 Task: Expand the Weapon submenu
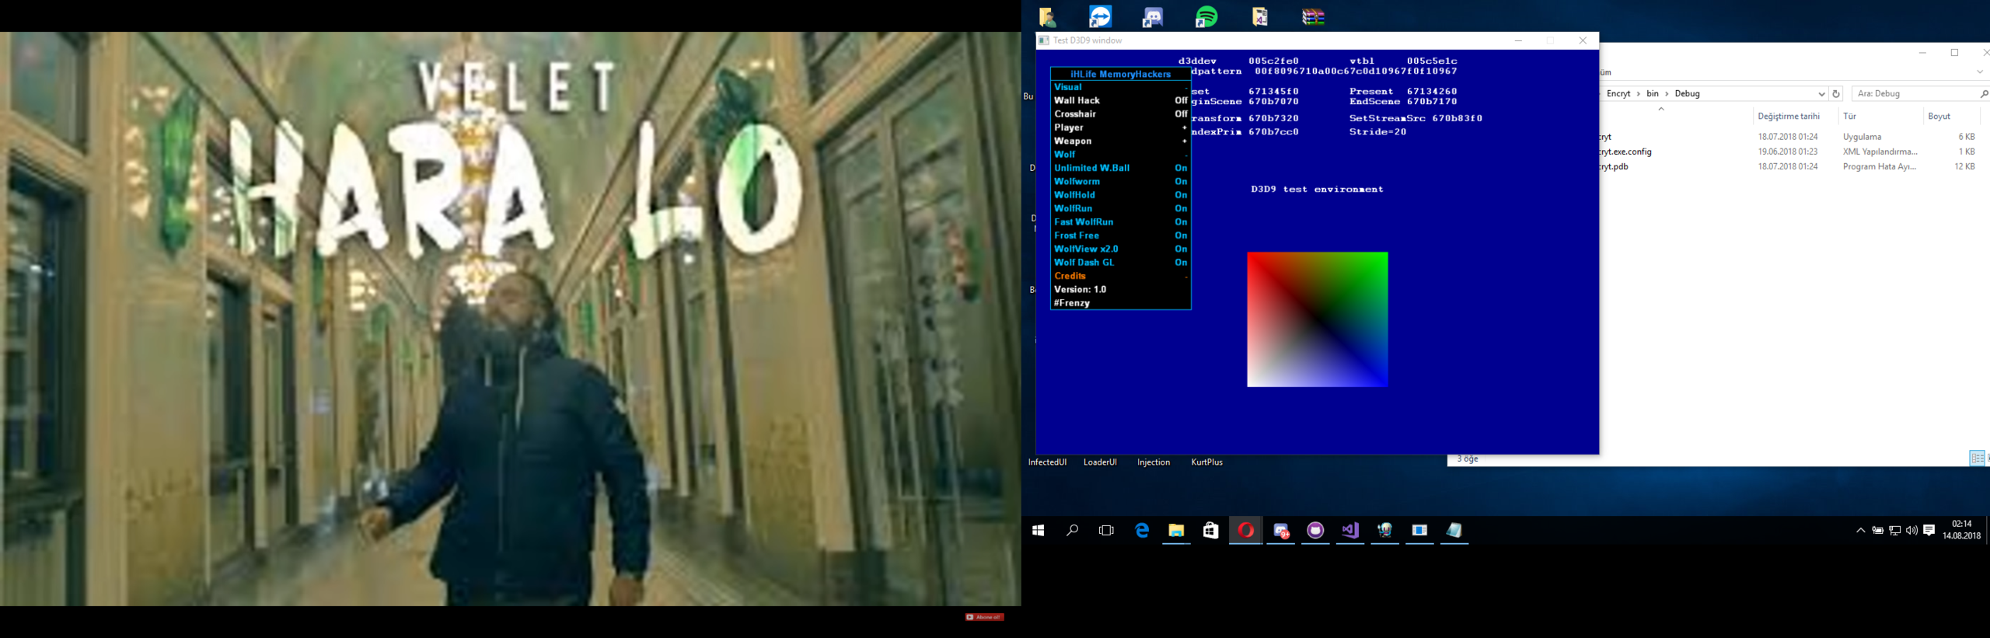1120,141
